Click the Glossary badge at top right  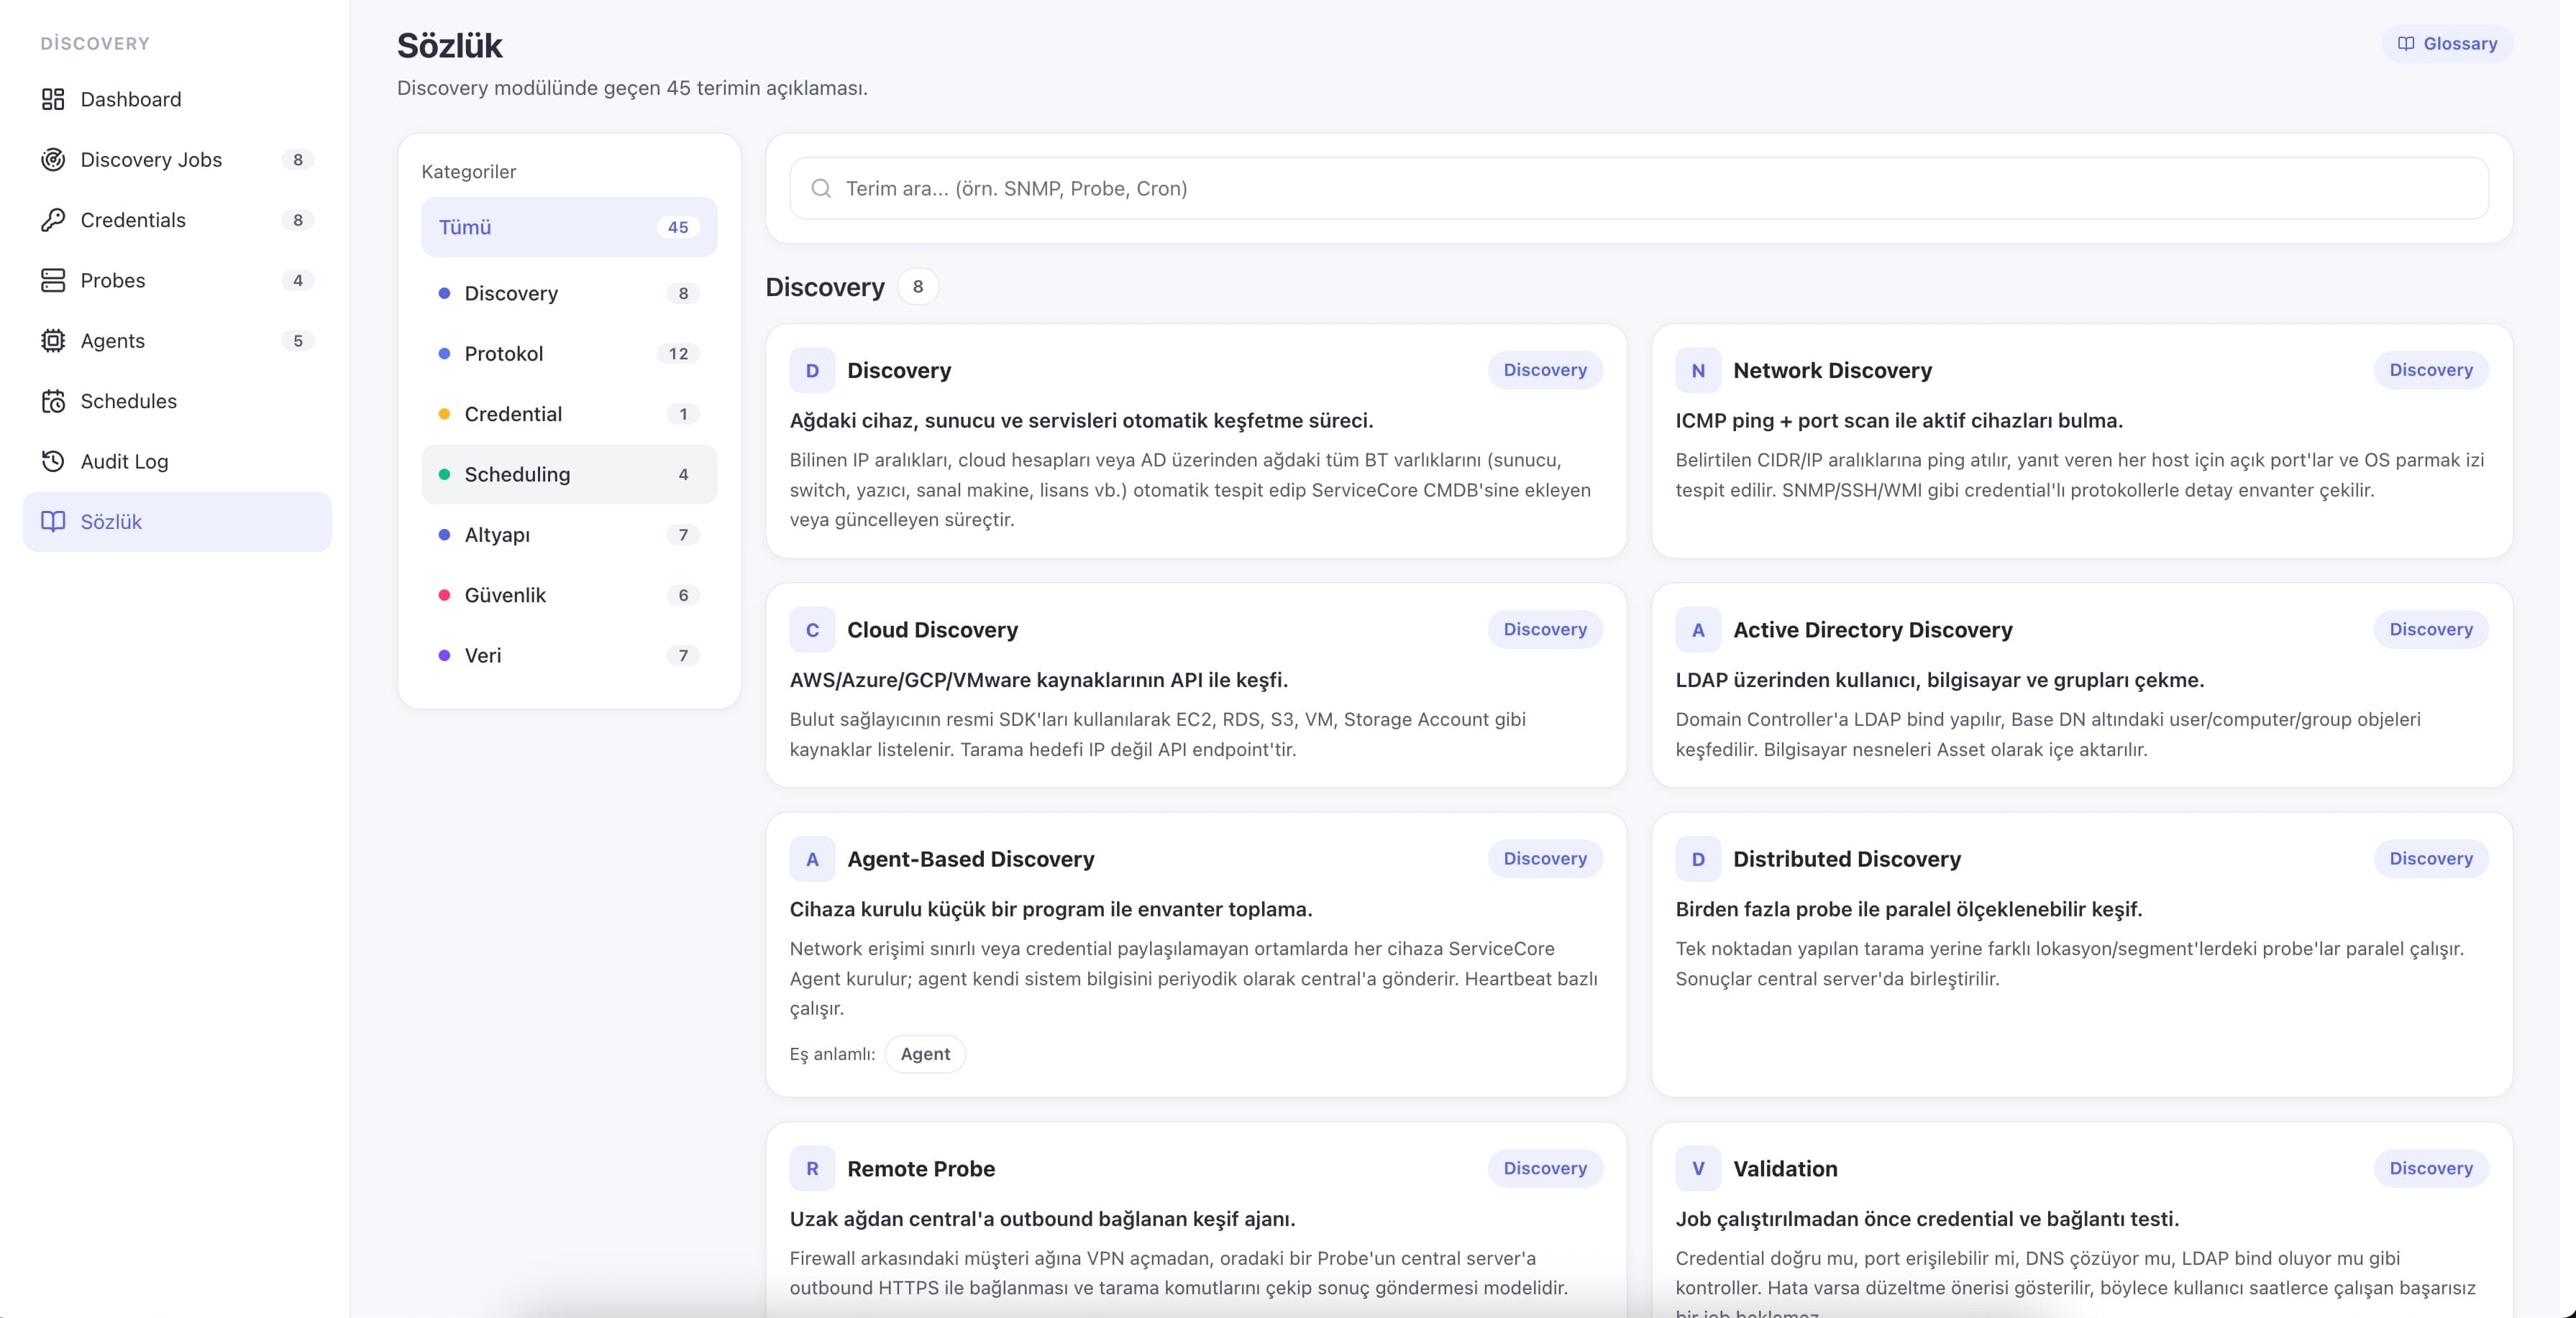pyautogui.click(x=2447, y=44)
